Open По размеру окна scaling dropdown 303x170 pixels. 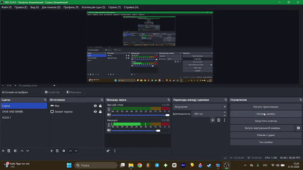coord(37,85)
